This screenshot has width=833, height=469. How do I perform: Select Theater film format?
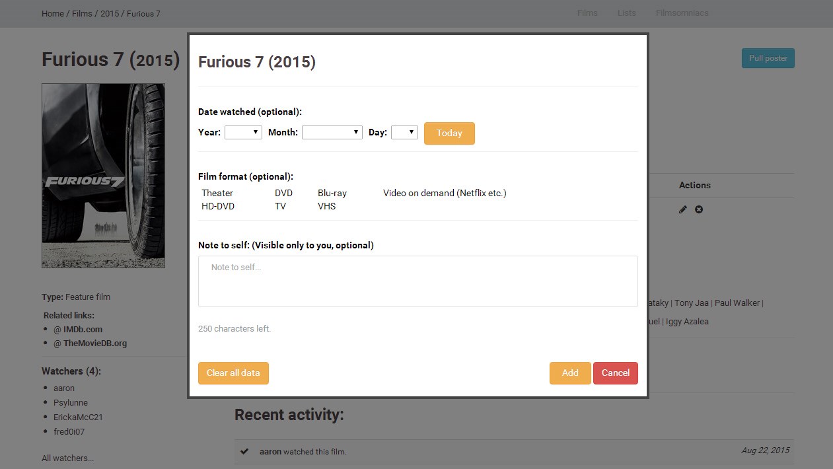[x=217, y=193]
